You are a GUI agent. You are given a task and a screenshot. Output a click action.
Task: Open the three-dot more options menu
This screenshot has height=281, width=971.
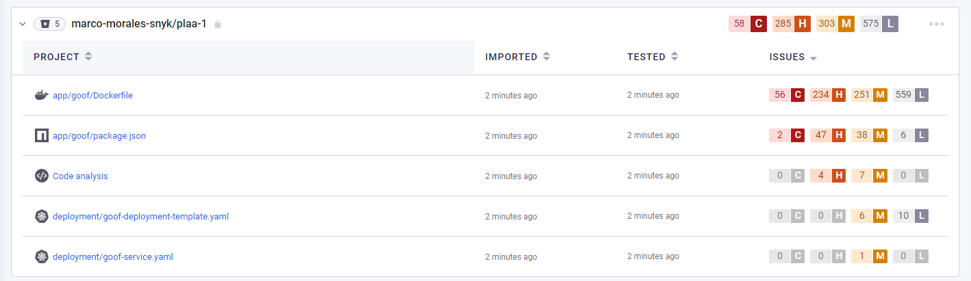(x=937, y=24)
